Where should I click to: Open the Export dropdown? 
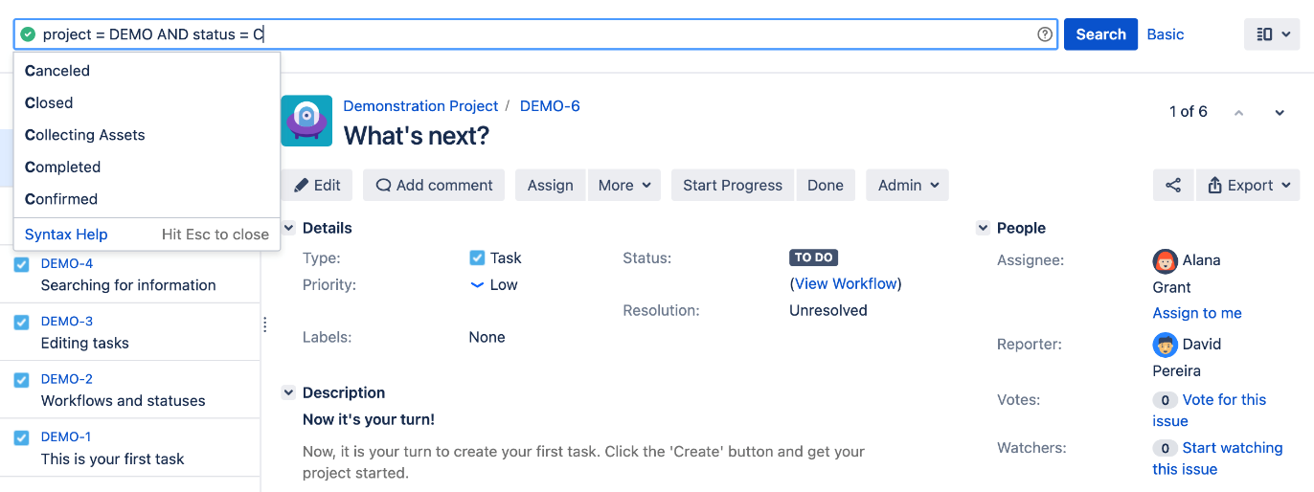point(1248,185)
